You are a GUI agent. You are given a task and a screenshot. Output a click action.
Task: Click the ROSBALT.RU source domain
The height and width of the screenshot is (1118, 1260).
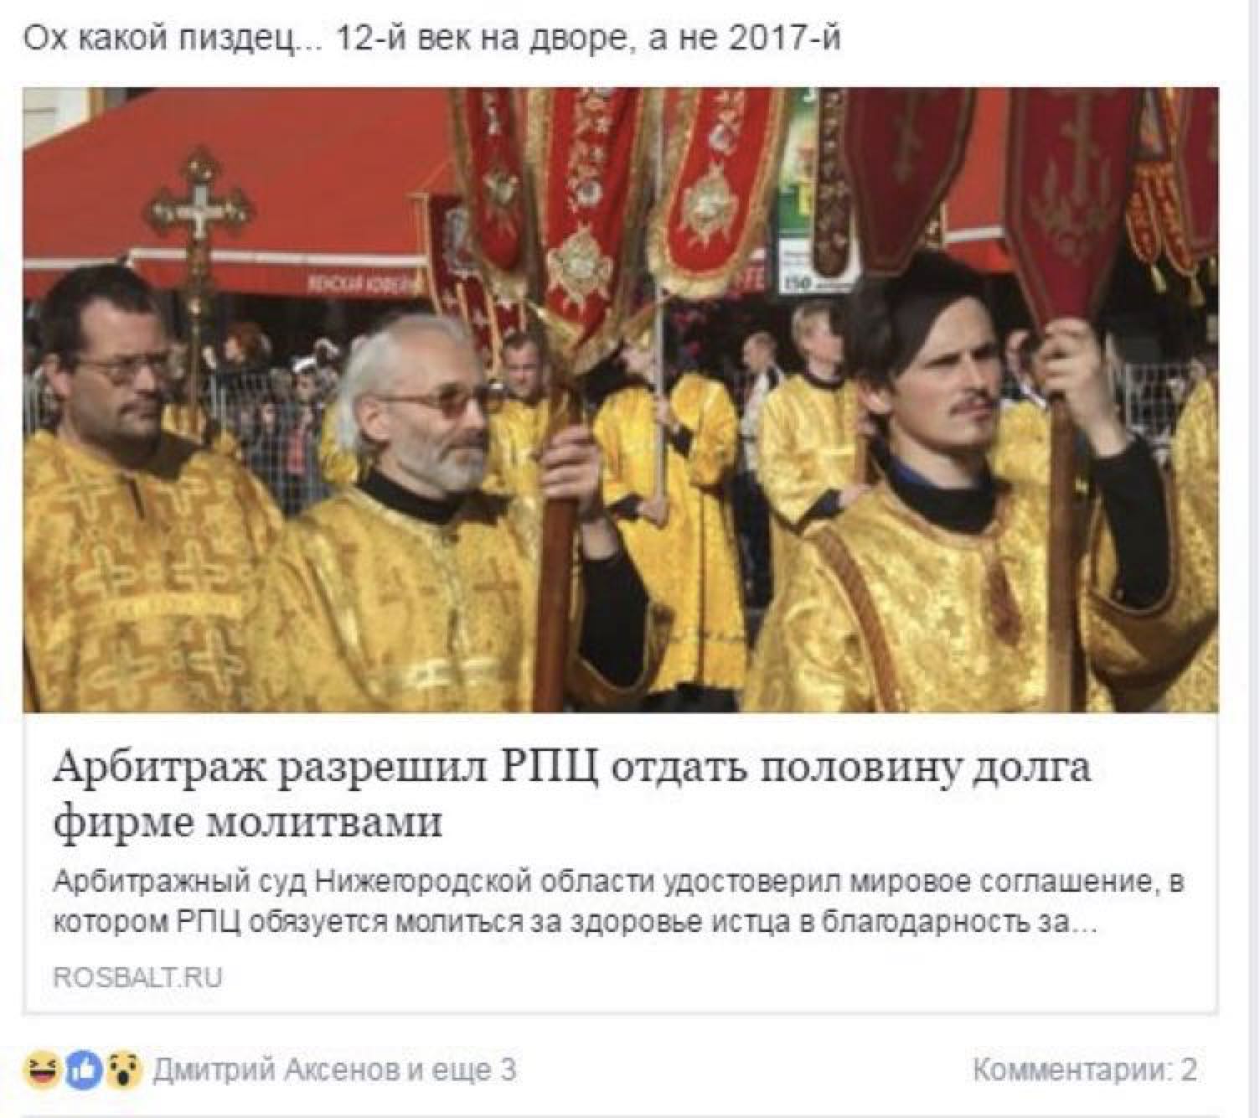click(x=137, y=977)
